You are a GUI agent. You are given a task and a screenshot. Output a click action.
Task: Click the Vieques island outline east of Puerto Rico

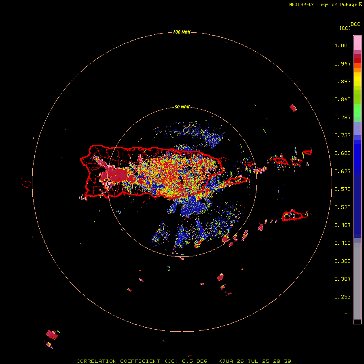[x=237, y=181]
